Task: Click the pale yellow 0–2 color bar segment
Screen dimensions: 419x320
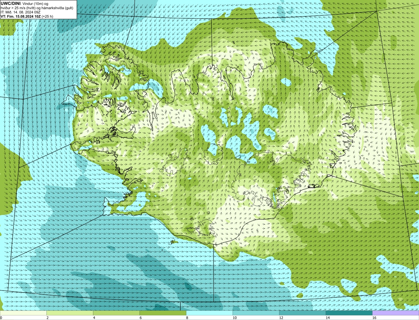Action: pos(23,313)
